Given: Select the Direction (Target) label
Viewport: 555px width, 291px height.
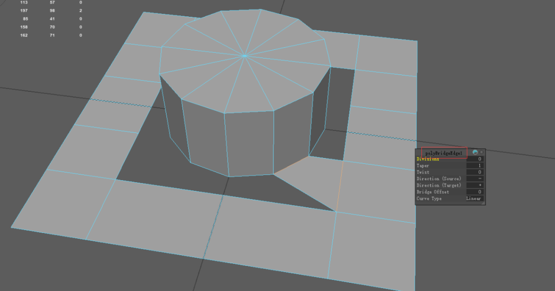Looking at the screenshot, I should pyautogui.click(x=439, y=185).
